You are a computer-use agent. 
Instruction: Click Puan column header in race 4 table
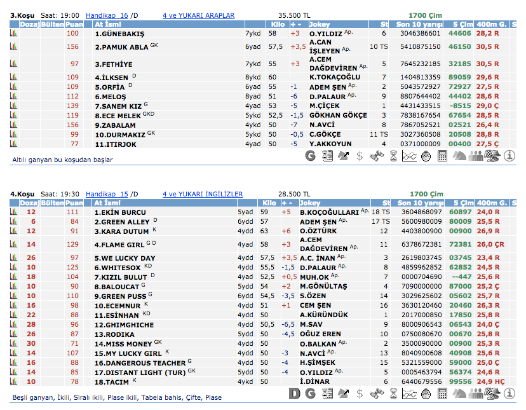pyautogui.click(x=74, y=203)
